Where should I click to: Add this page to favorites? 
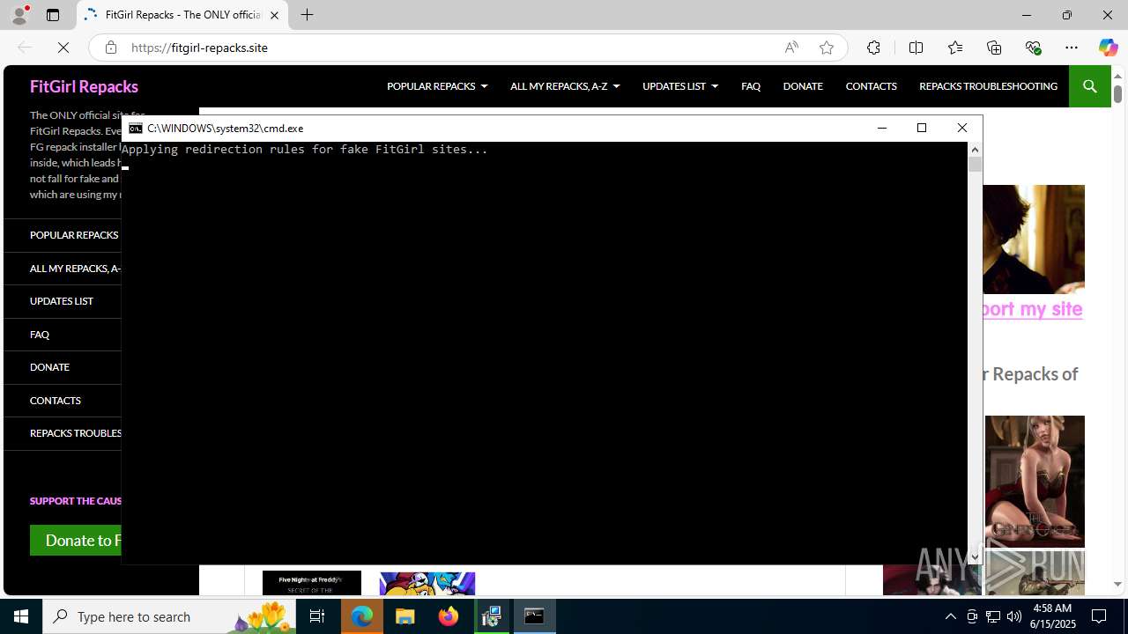point(826,48)
